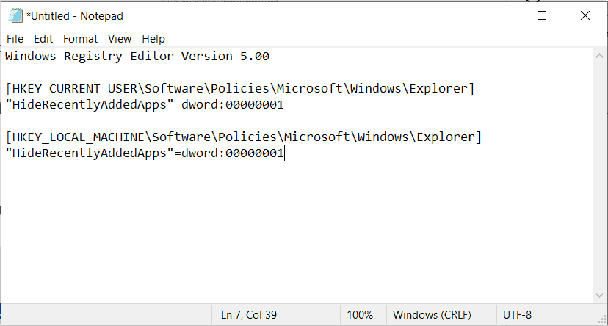Click the first "HideRecentlyAddedApps" value line
The height and width of the screenshot is (326, 608).
pyautogui.click(x=144, y=105)
